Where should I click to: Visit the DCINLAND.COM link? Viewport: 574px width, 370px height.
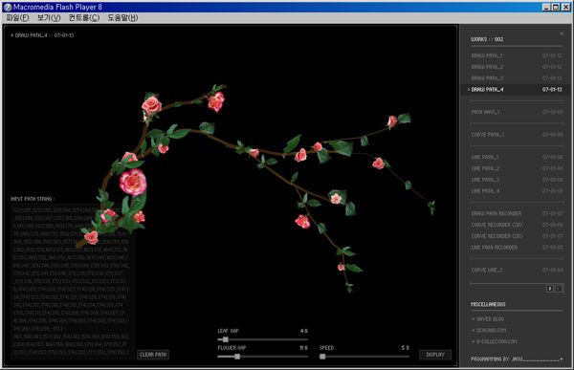coord(489,330)
